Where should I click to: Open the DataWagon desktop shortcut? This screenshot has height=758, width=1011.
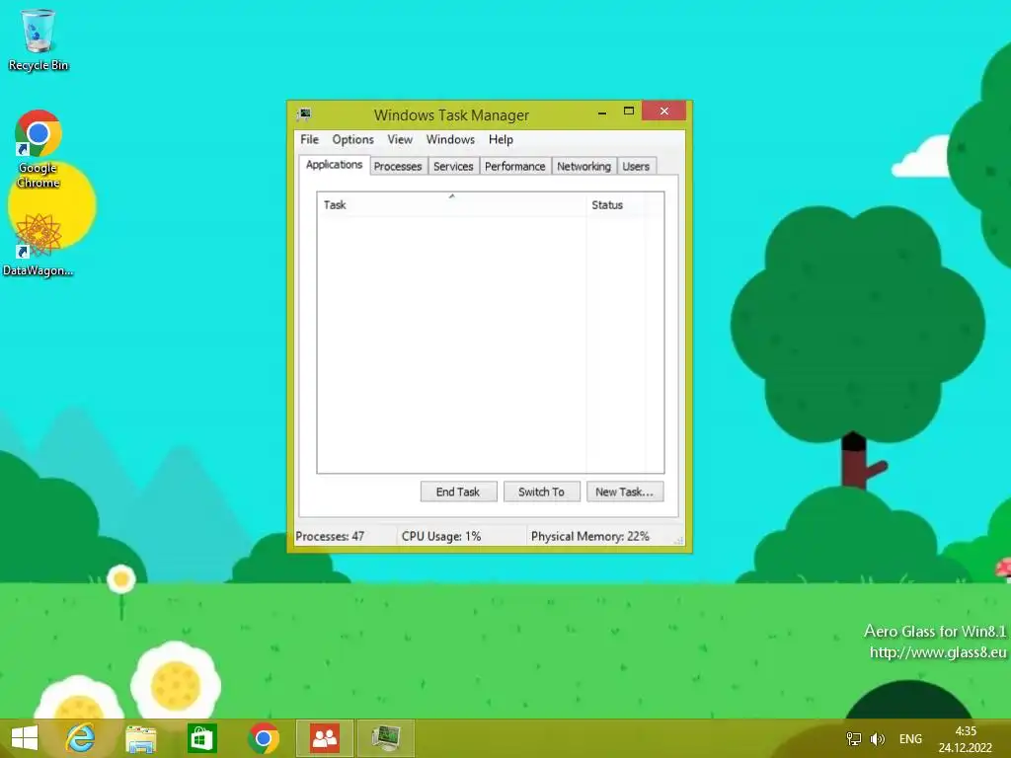pyautogui.click(x=39, y=245)
